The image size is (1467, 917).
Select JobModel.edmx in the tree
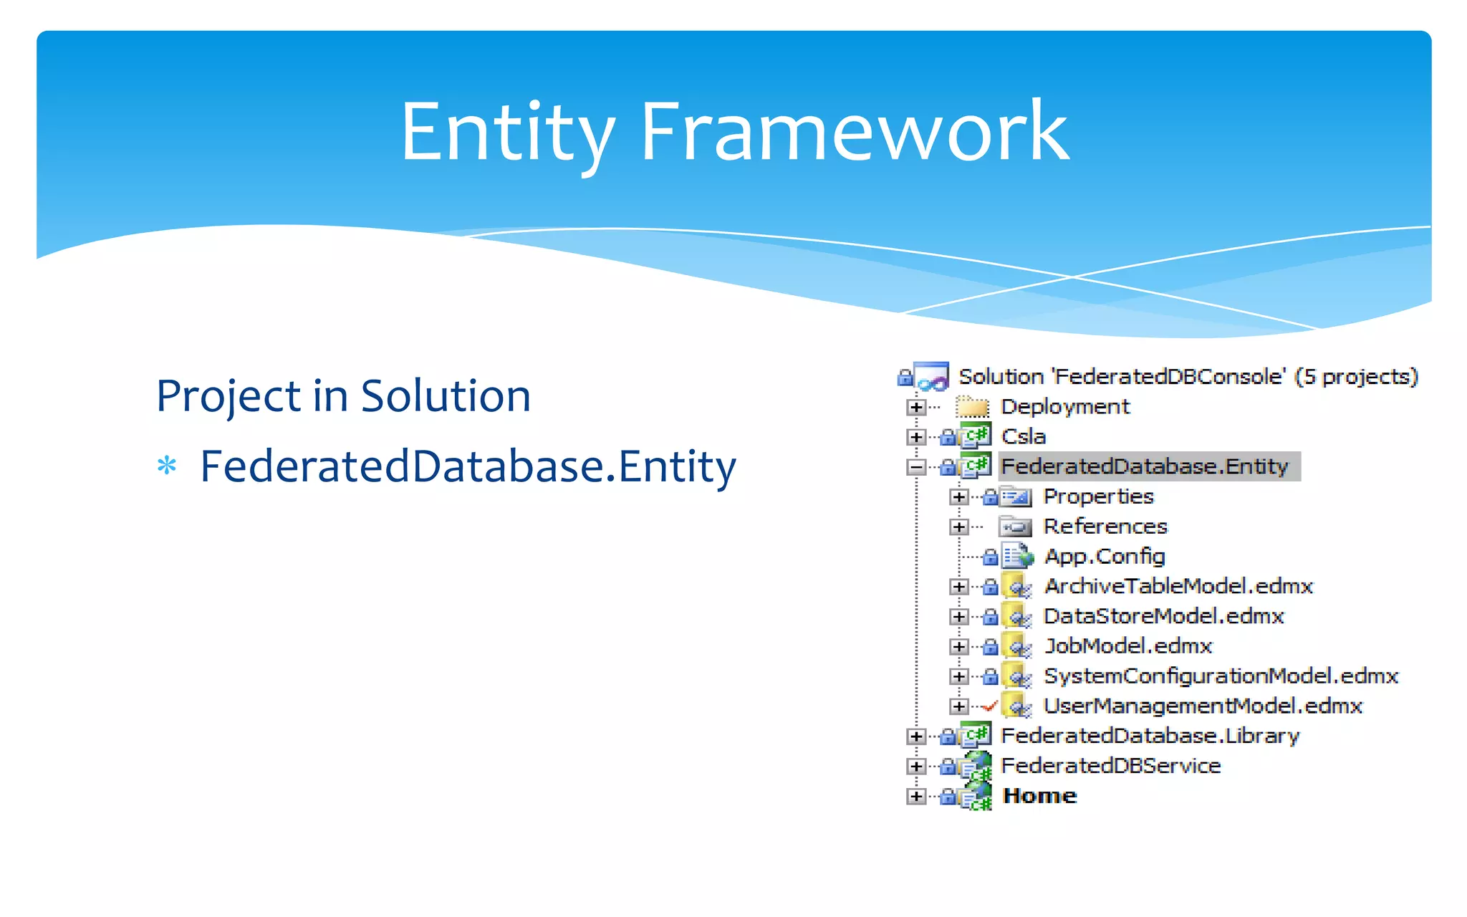click(x=1128, y=646)
